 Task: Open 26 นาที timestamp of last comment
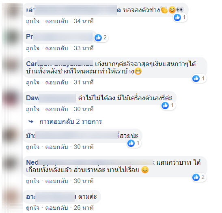point(84,208)
